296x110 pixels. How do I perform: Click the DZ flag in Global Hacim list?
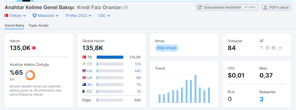pos(84,91)
